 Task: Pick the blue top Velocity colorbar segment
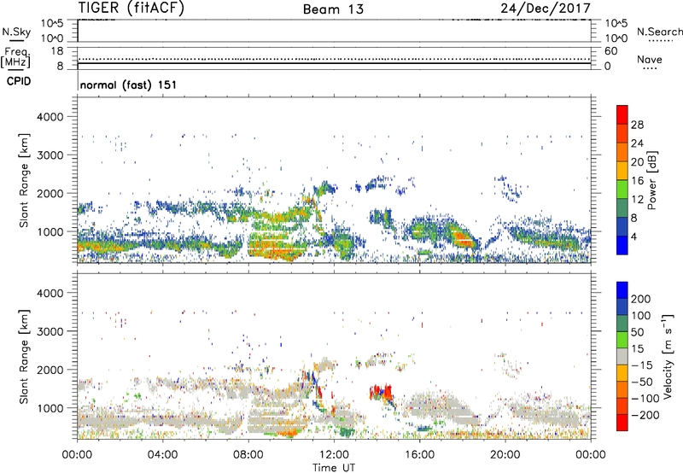(622, 290)
